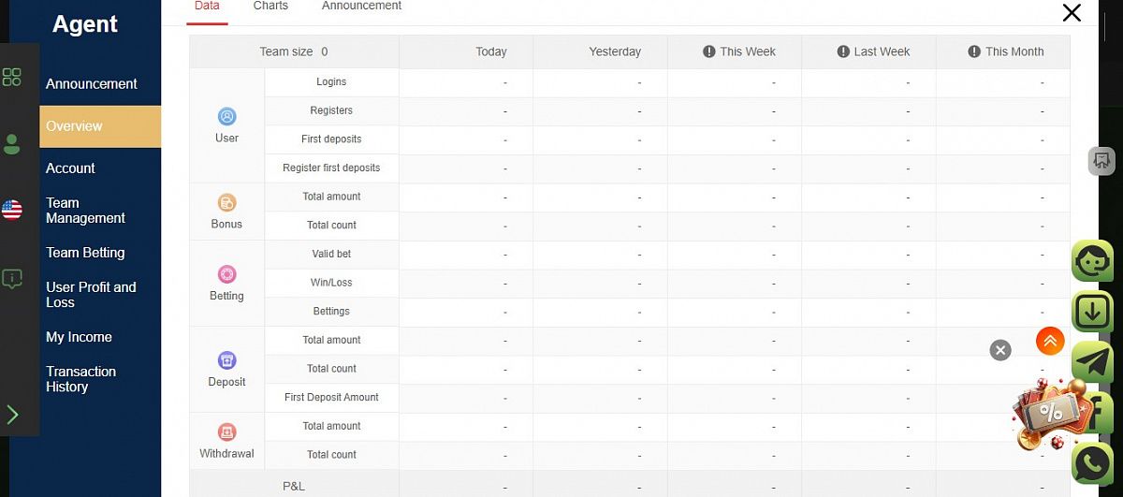Open the feedback message icon in left rail
Viewport: 1123px width, 497px height.
point(12,278)
